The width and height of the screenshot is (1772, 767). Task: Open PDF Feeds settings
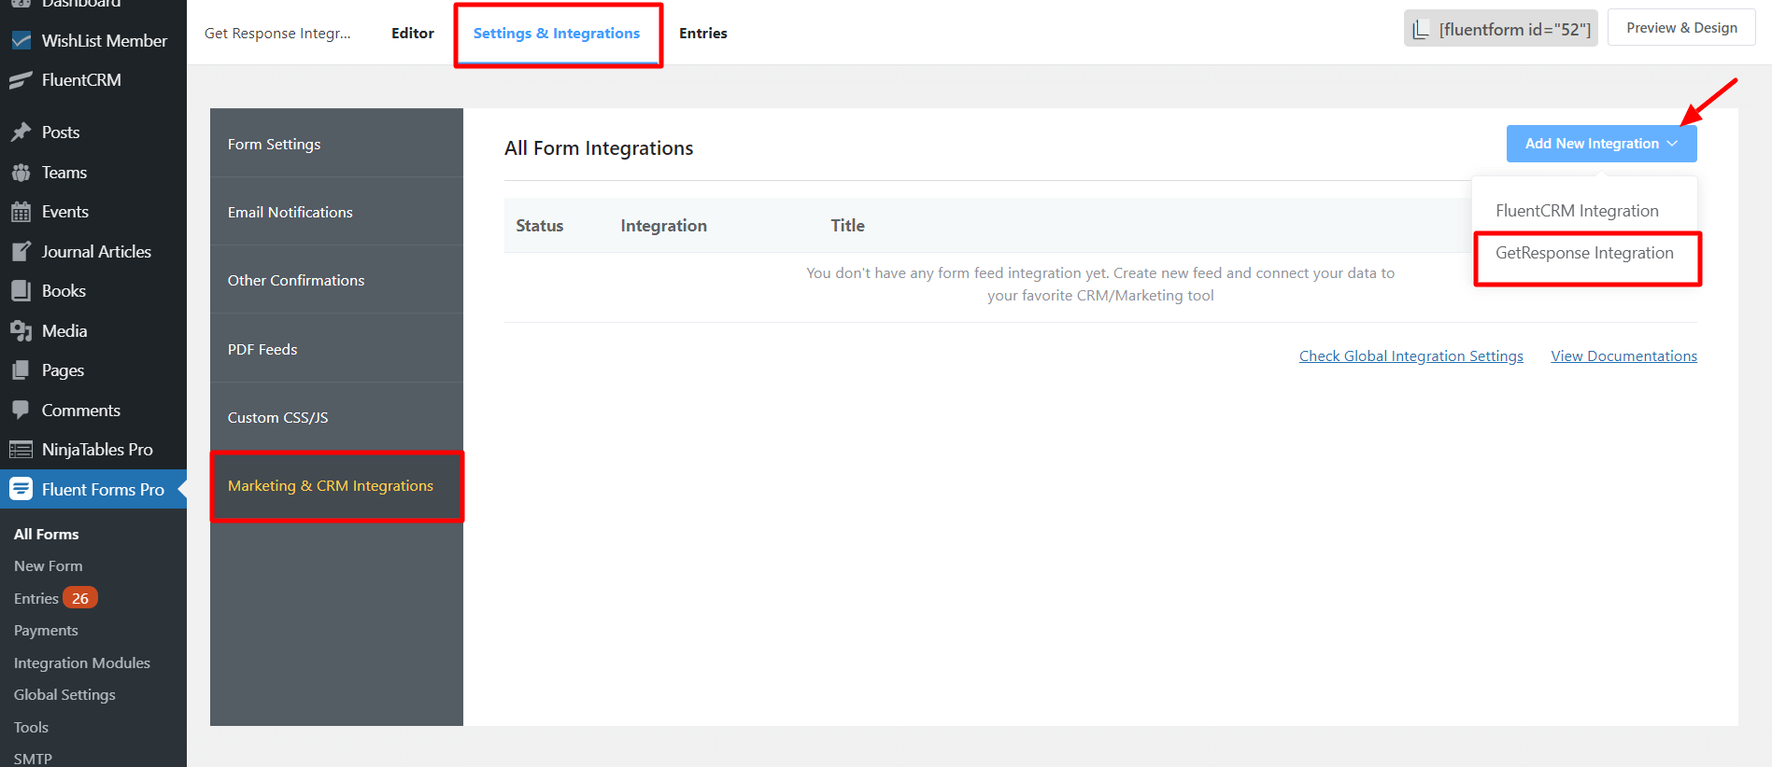coord(336,349)
